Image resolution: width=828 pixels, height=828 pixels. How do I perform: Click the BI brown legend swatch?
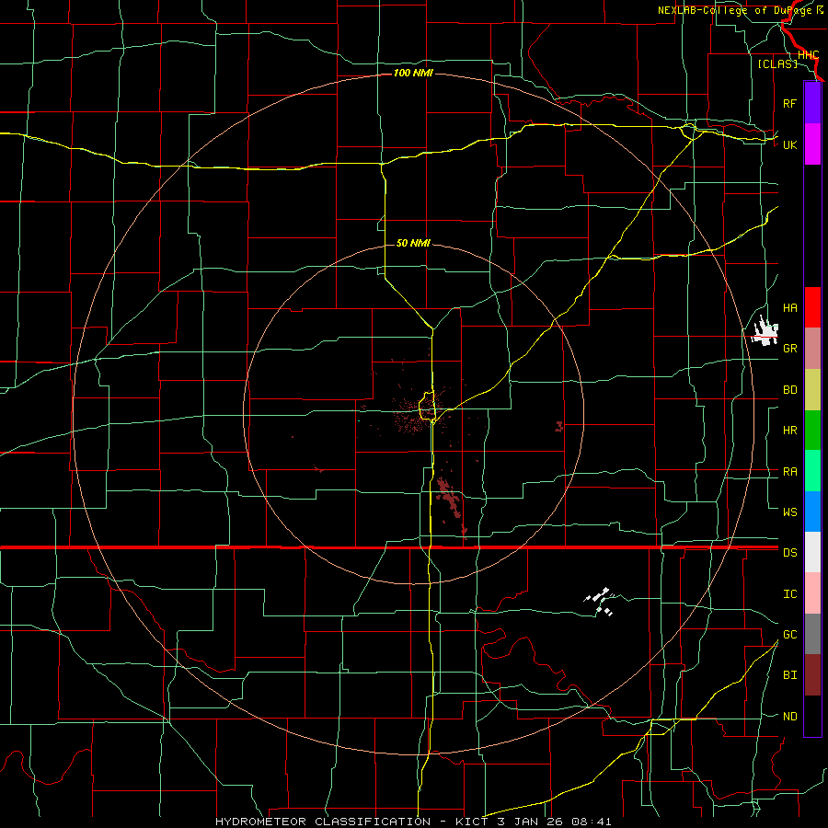pos(812,675)
